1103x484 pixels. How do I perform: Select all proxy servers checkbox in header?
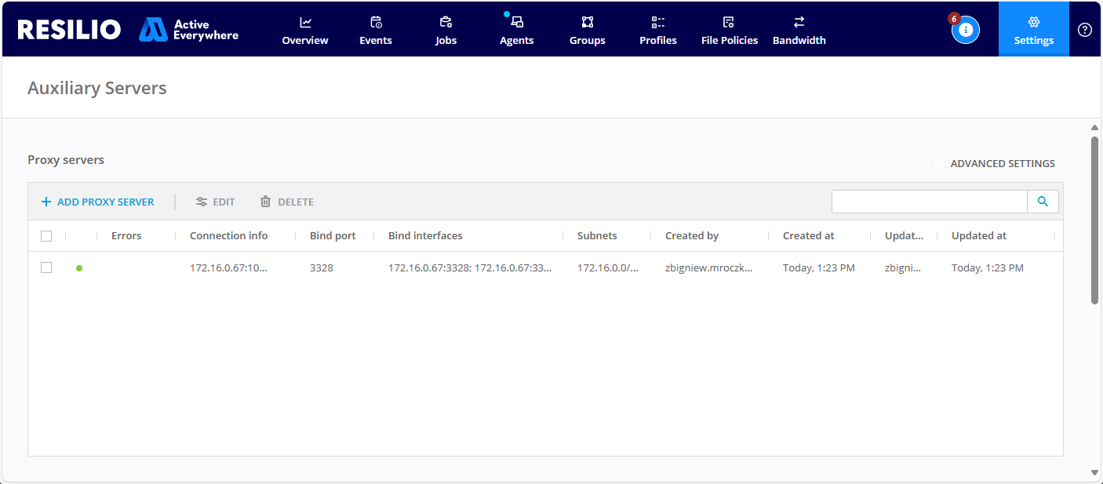point(46,236)
